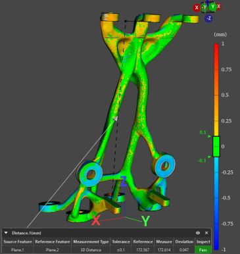This screenshot has width=240, height=254.
Task: Collapse the Distance.1 panel using its triangle
Action: [6, 233]
